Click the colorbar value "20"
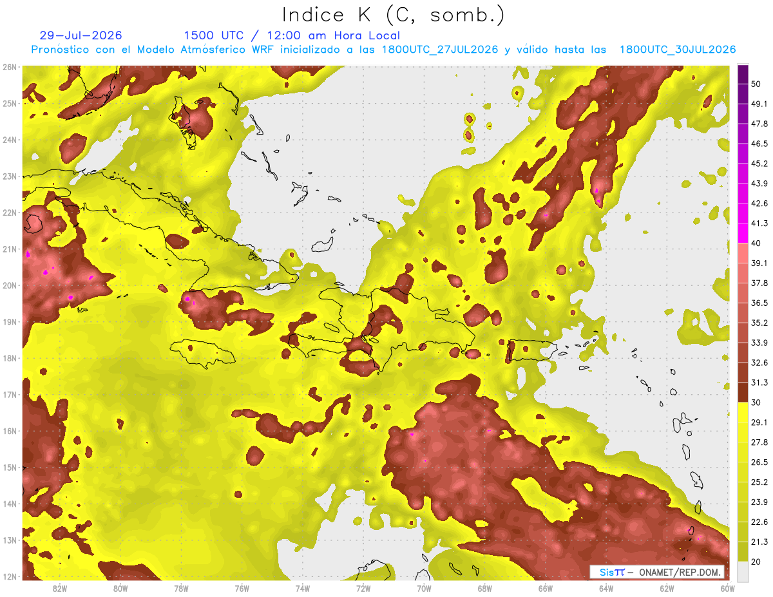The width and height of the screenshot is (773, 597). pos(756,561)
